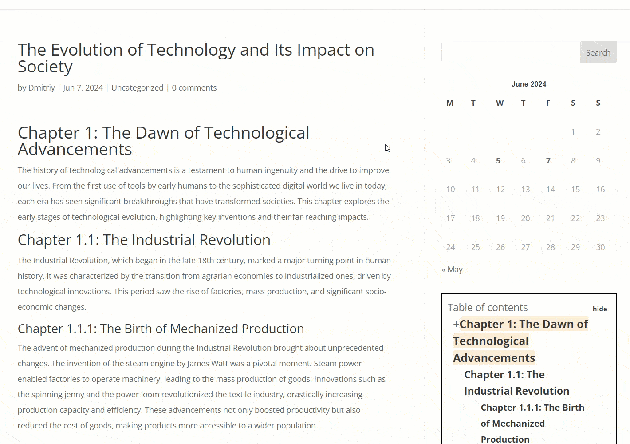
Task: Click calendar day 1
Action: click(x=573, y=132)
